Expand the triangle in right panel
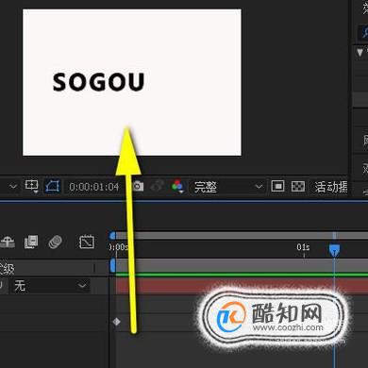This screenshot has height=368, width=368. (x=360, y=52)
